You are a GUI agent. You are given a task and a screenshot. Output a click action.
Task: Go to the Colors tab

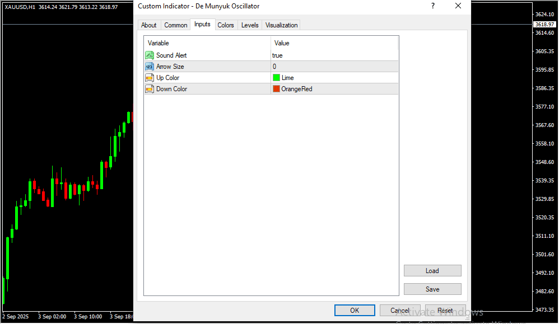pos(226,25)
